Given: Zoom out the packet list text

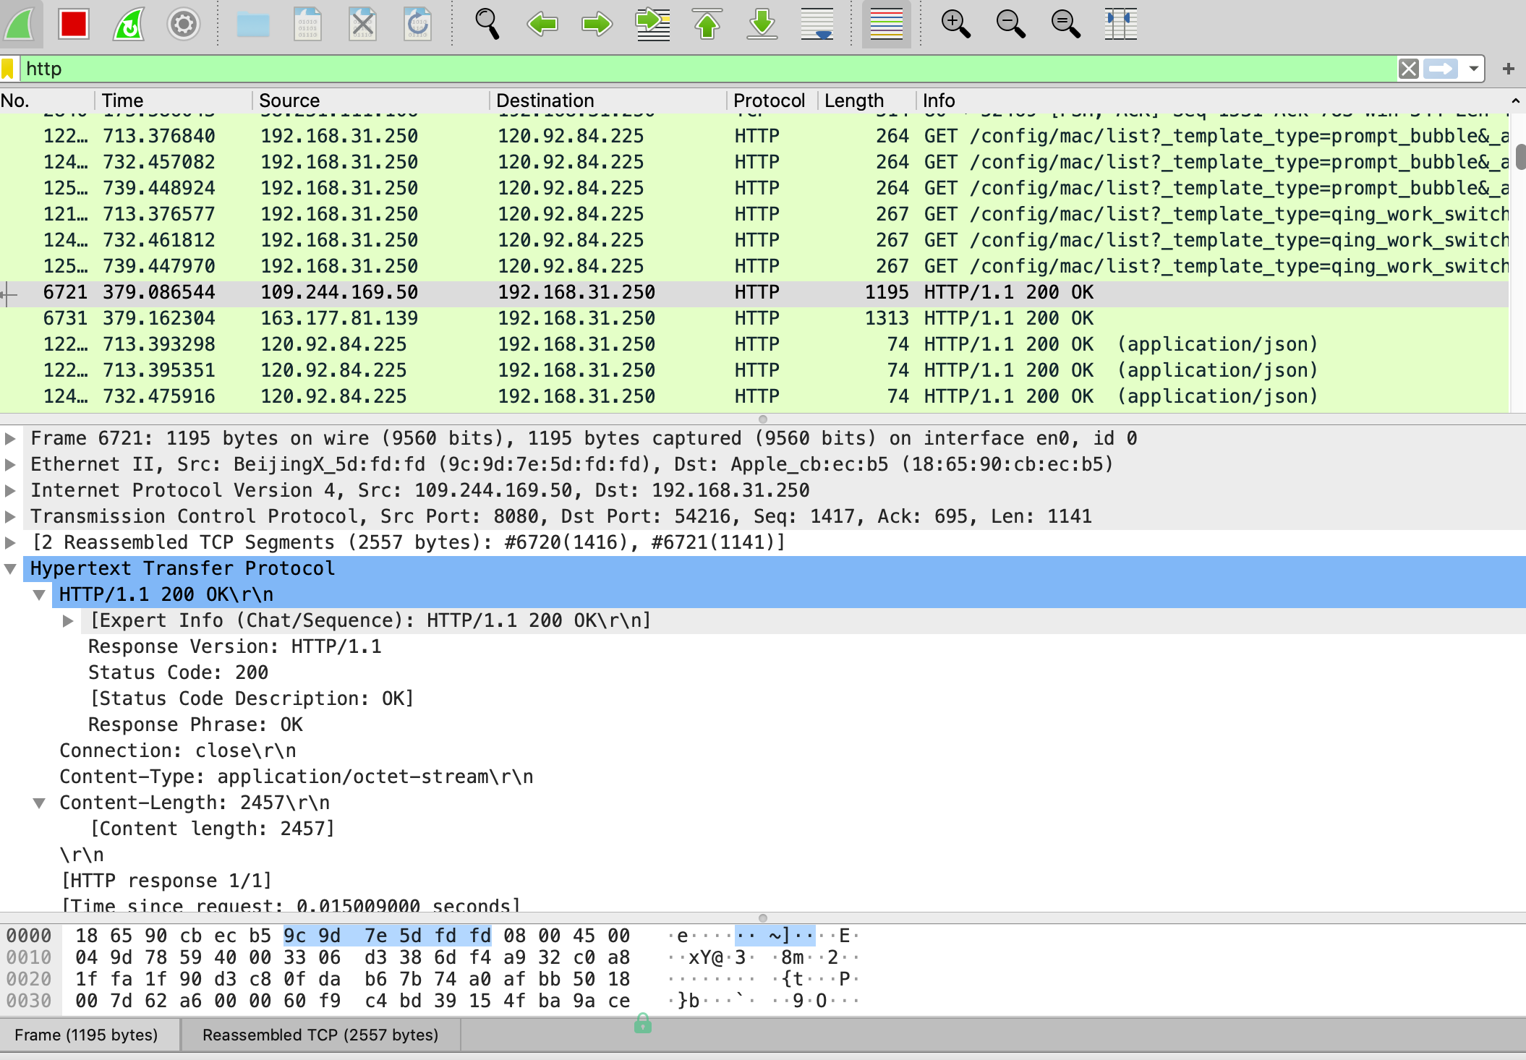Looking at the screenshot, I should pos(1010,24).
